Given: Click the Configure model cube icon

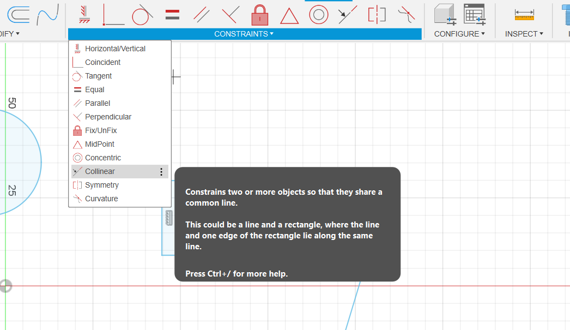Looking at the screenshot, I should 445,15.
